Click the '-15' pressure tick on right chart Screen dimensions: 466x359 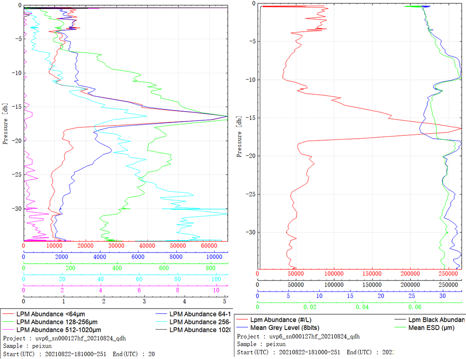pos(250,118)
